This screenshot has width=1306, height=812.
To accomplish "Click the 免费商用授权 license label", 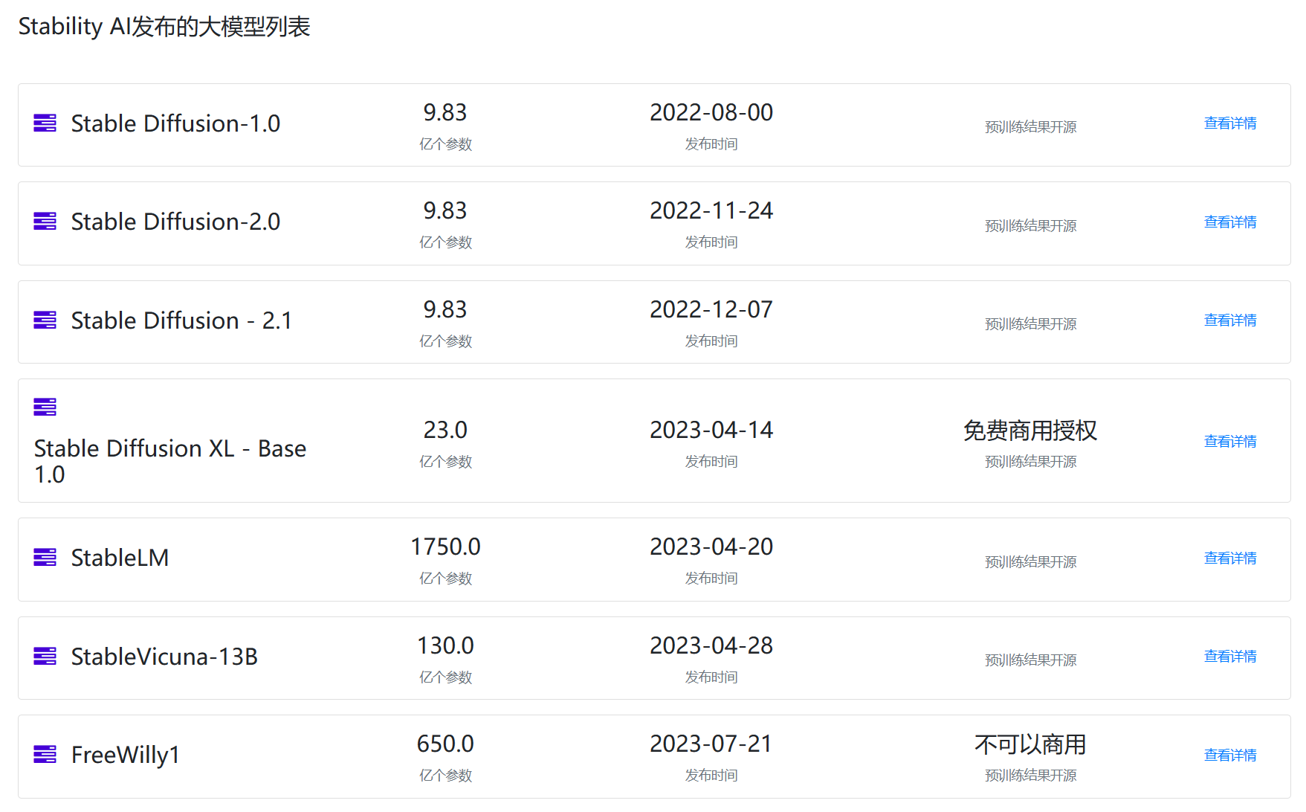I will click(1030, 431).
